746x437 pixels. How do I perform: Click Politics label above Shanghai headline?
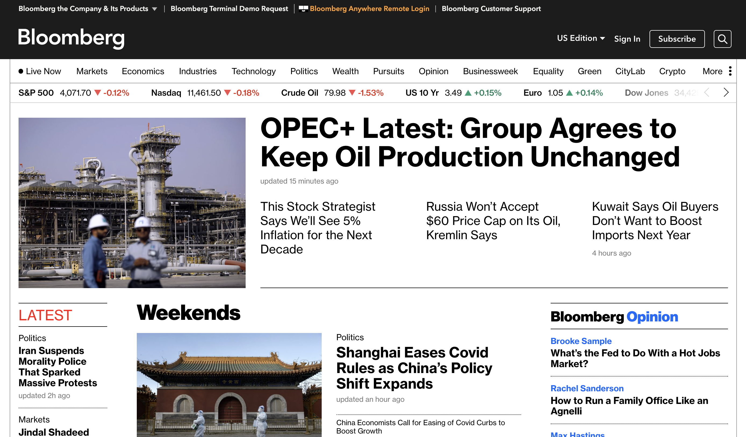(x=350, y=337)
